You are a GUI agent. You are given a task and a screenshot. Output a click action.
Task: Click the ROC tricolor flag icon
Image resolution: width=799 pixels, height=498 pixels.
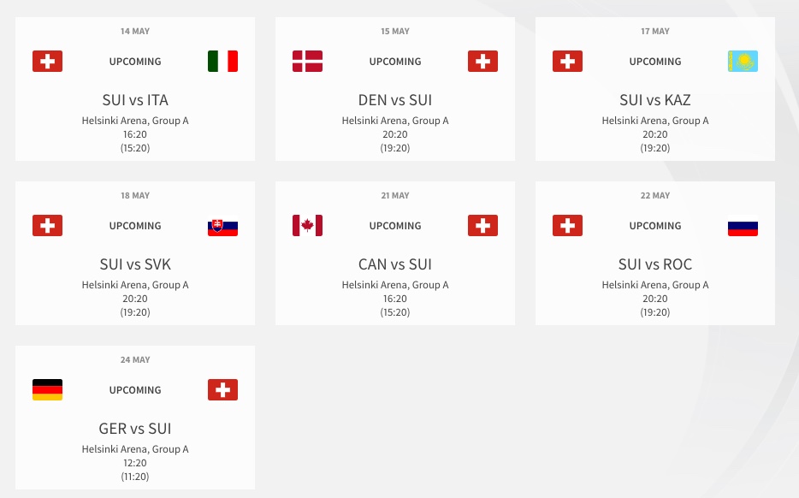[743, 226]
